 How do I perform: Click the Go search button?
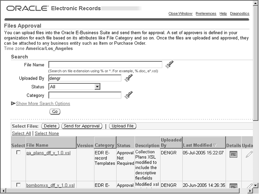pos(55,112)
